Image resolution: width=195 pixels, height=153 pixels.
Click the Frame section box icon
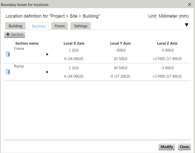[8, 54]
